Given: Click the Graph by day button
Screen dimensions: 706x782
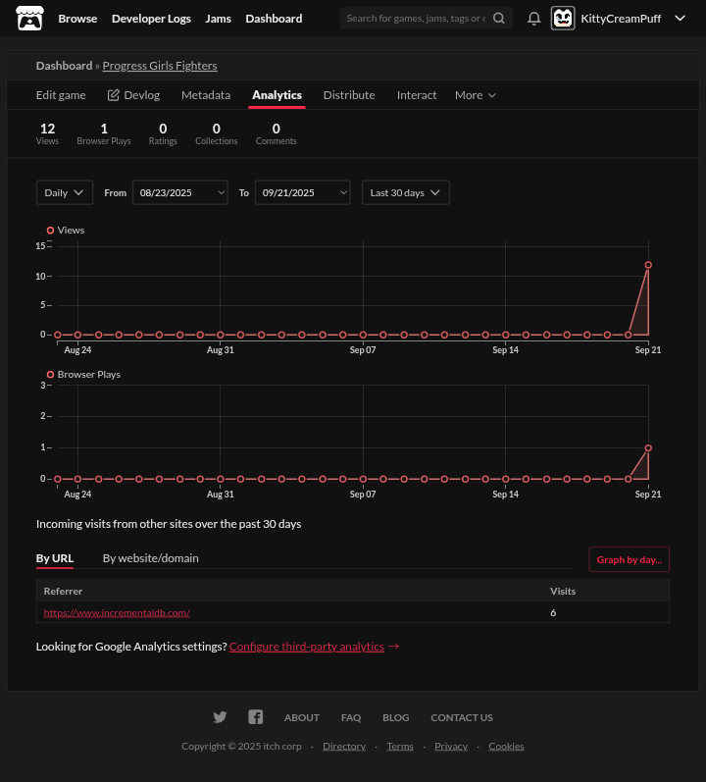Looking at the screenshot, I should click(629, 559).
